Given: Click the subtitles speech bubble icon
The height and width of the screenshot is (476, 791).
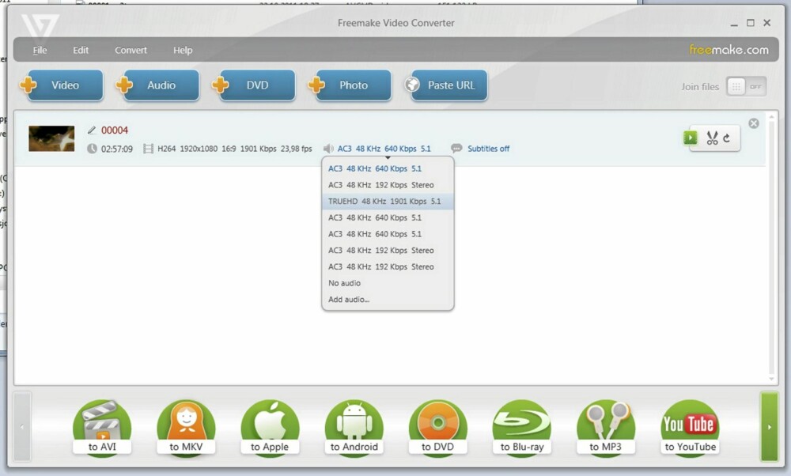Looking at the screenshot, I should tap(456, 148).
